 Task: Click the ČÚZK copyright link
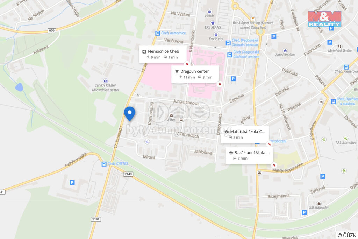347,235
